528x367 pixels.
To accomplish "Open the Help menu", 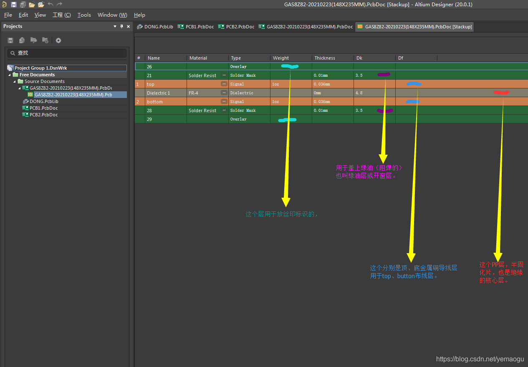I will click(x=139, y=15).
